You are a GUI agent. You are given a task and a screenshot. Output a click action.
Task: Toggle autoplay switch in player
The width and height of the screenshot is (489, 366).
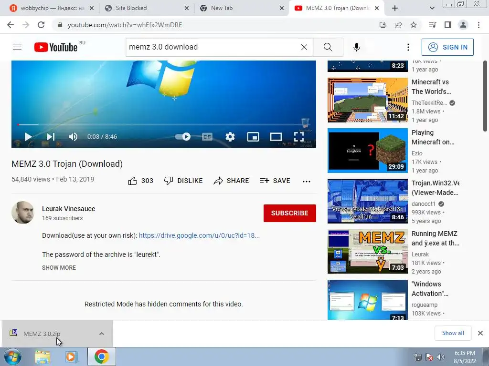(x=183, y=137)
